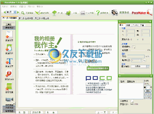Close the layer panel with its X

pos(151,76)
